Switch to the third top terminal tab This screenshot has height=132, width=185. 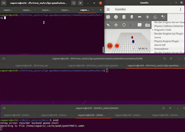(x=46, y=10)
